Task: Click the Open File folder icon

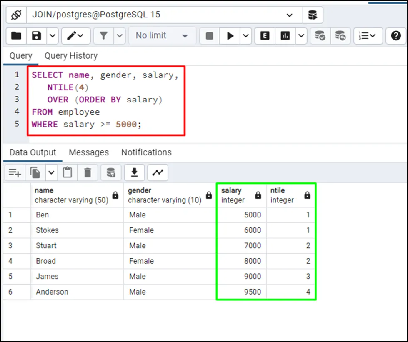Action: 16,36
